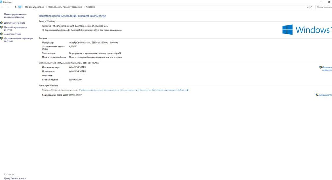Select Панель управления breadcrumb

[x=35, y=7]
